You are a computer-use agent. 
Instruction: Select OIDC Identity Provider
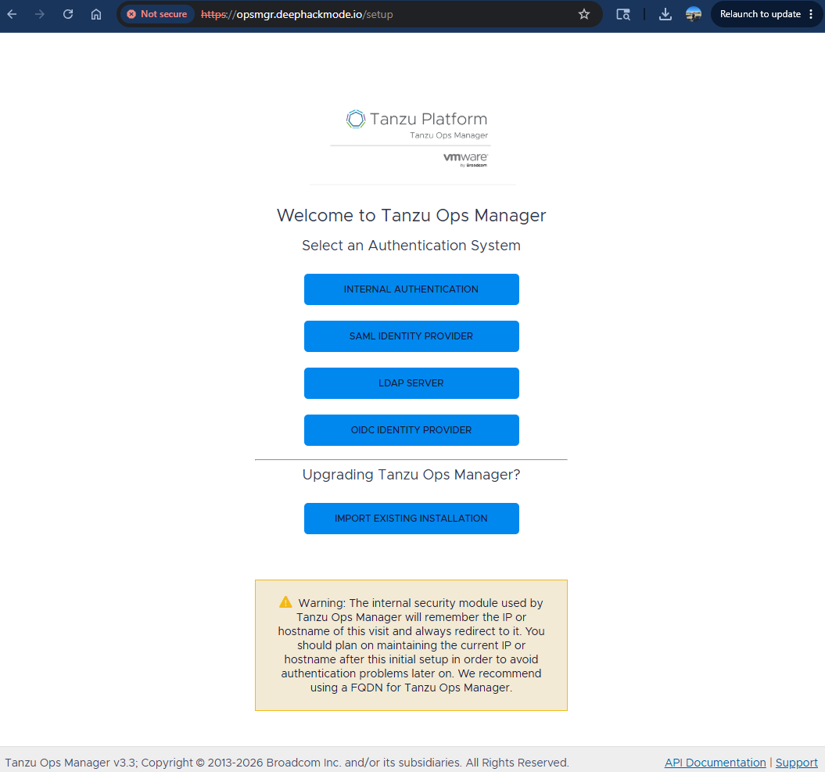point(411,430)
